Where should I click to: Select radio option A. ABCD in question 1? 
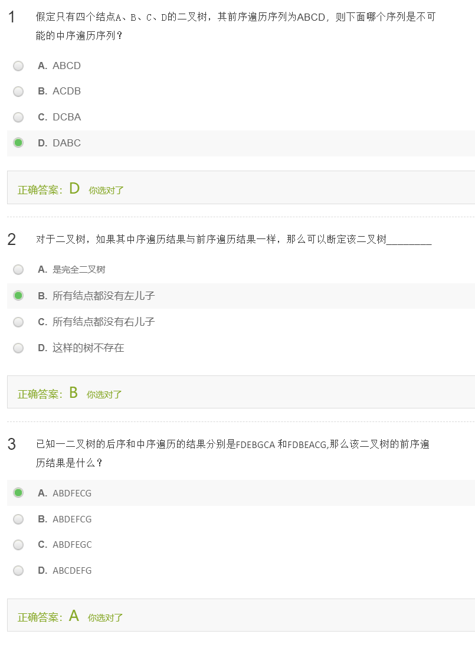coord(18,66)
